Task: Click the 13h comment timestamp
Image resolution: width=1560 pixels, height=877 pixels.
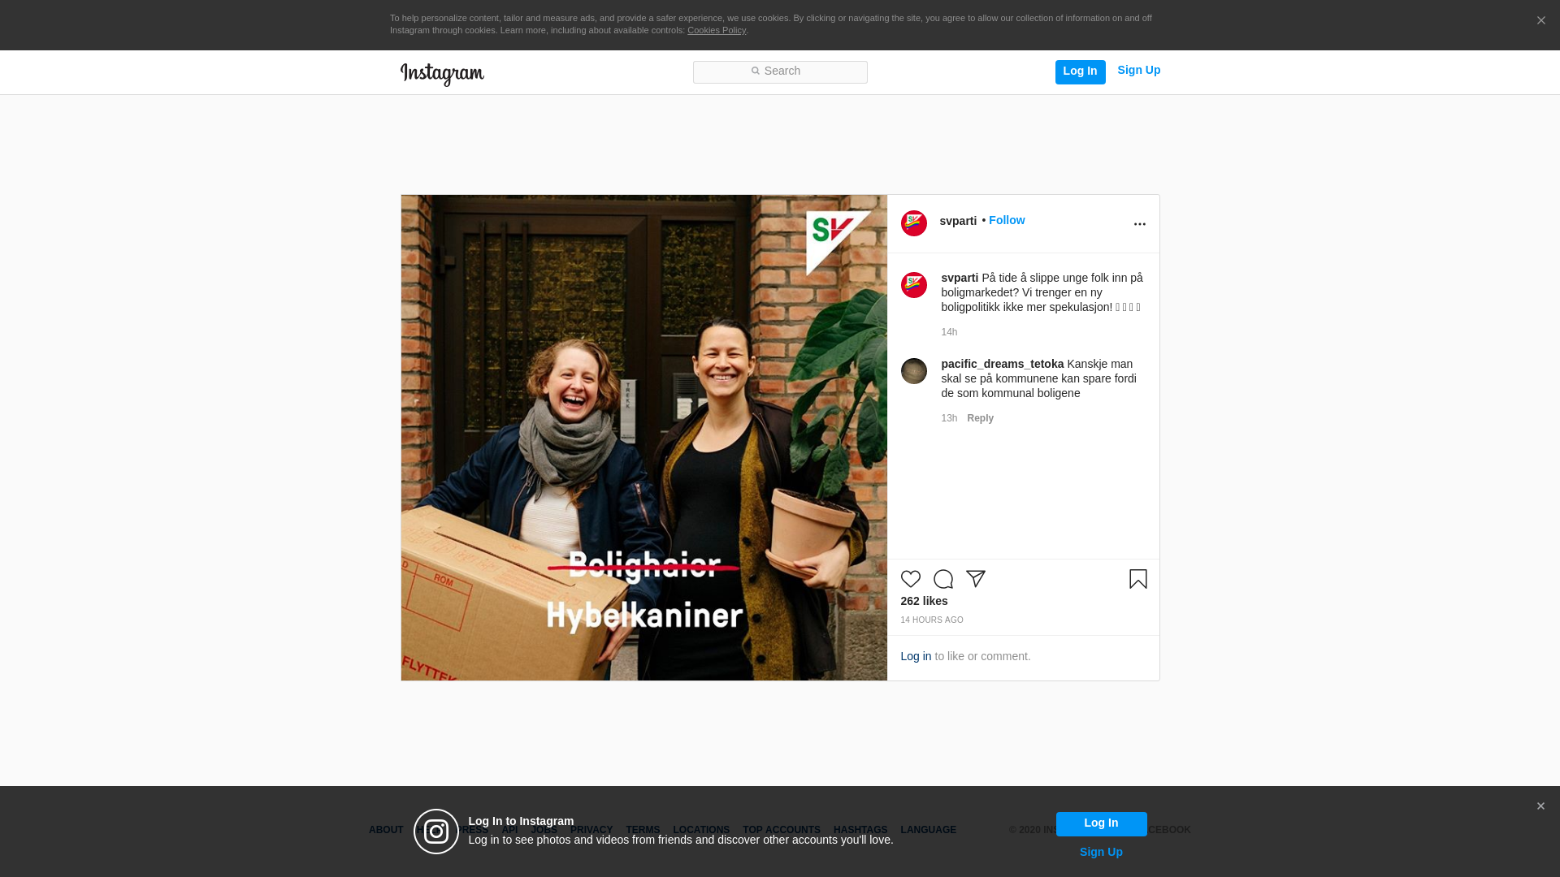Action: pyautogui.click(x=949, y=418)
